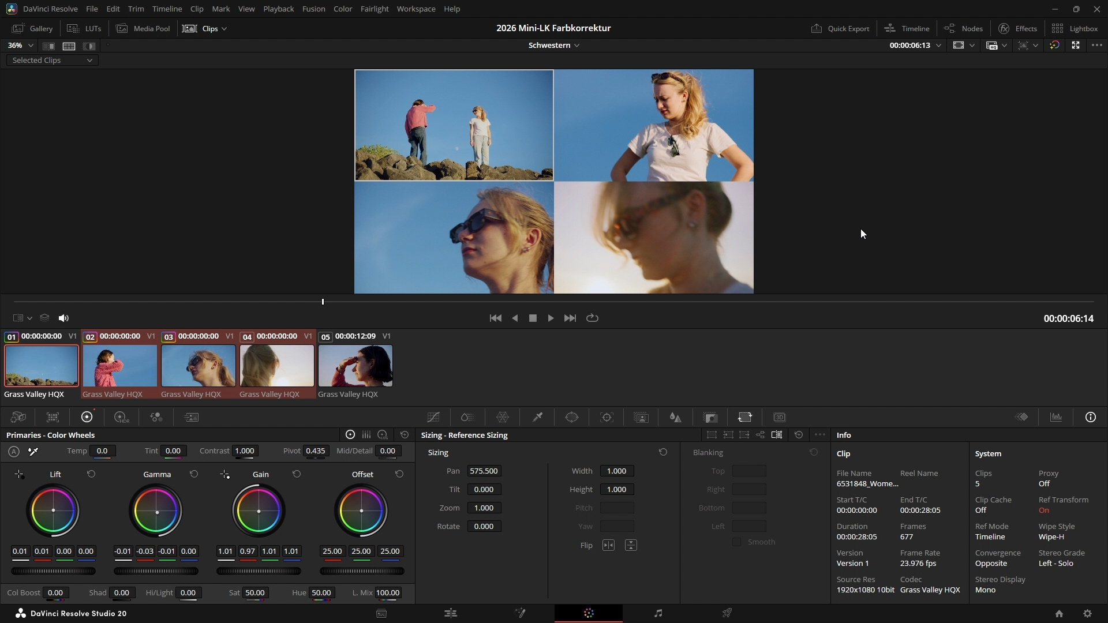Viewport: 1108px width, 623px height.
Task: Open the Scopes panel icon
Action: pyautogui.click(x=1056, y=417)
